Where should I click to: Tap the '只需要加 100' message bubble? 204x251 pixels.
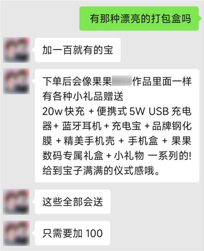click(72, 233)
